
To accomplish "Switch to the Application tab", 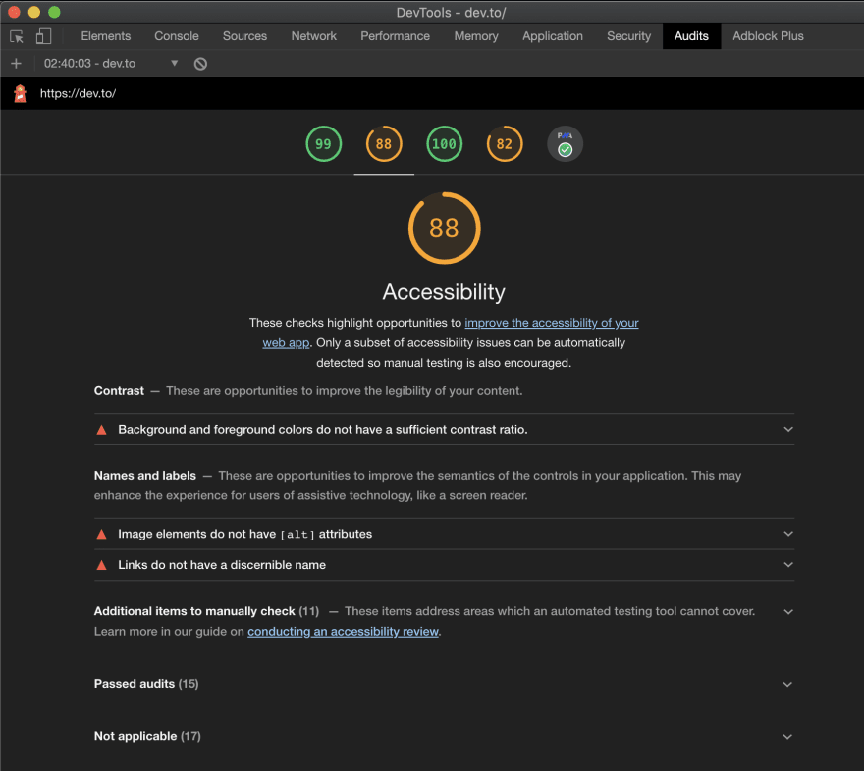I will 553,36.
